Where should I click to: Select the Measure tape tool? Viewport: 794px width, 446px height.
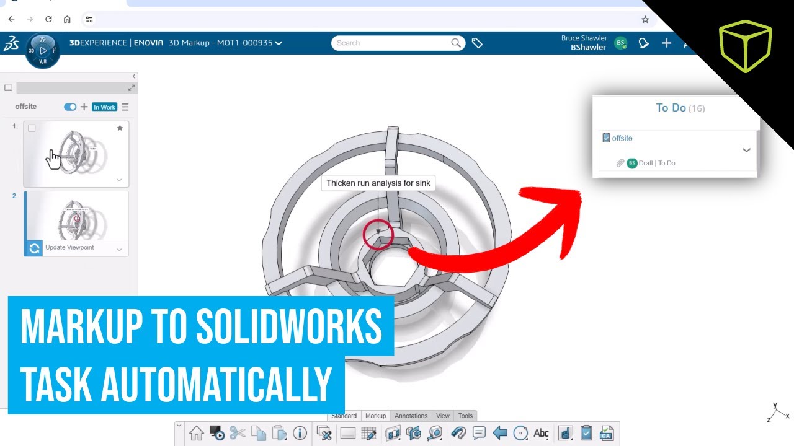(434, 433)
